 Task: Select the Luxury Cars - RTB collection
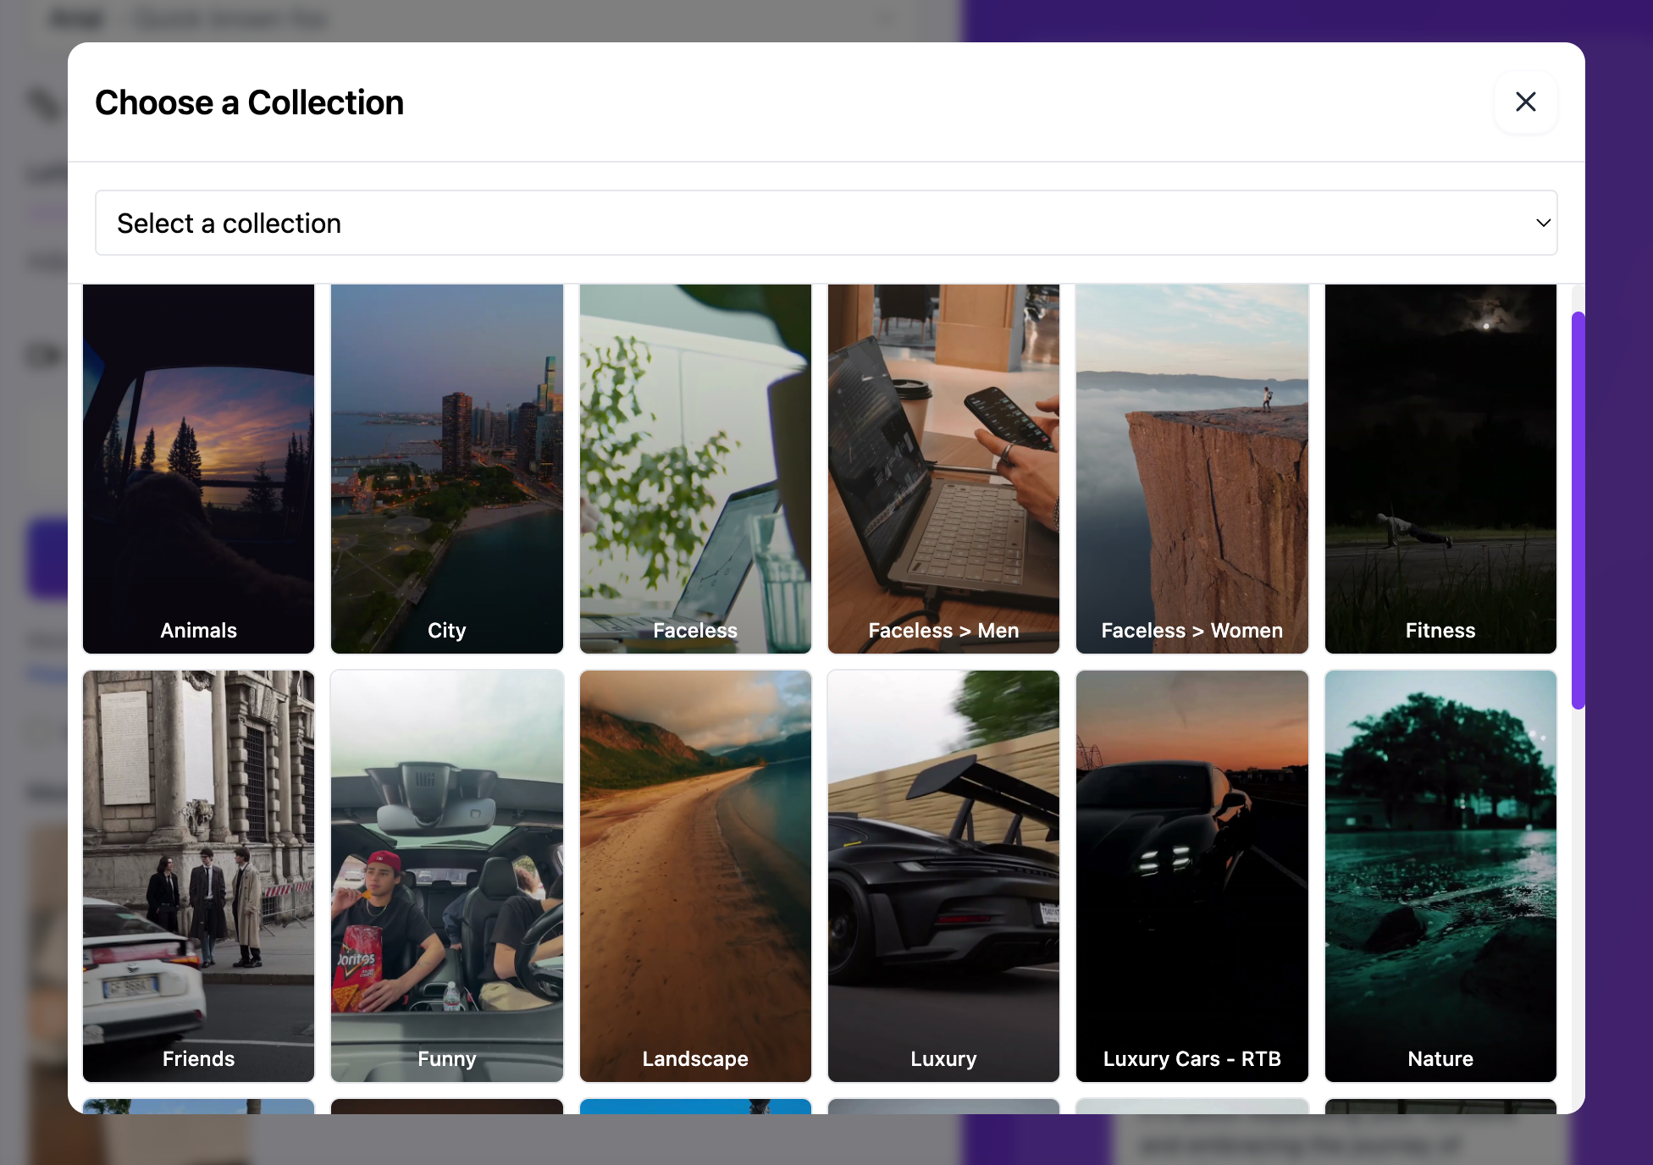pos(1191,875)
